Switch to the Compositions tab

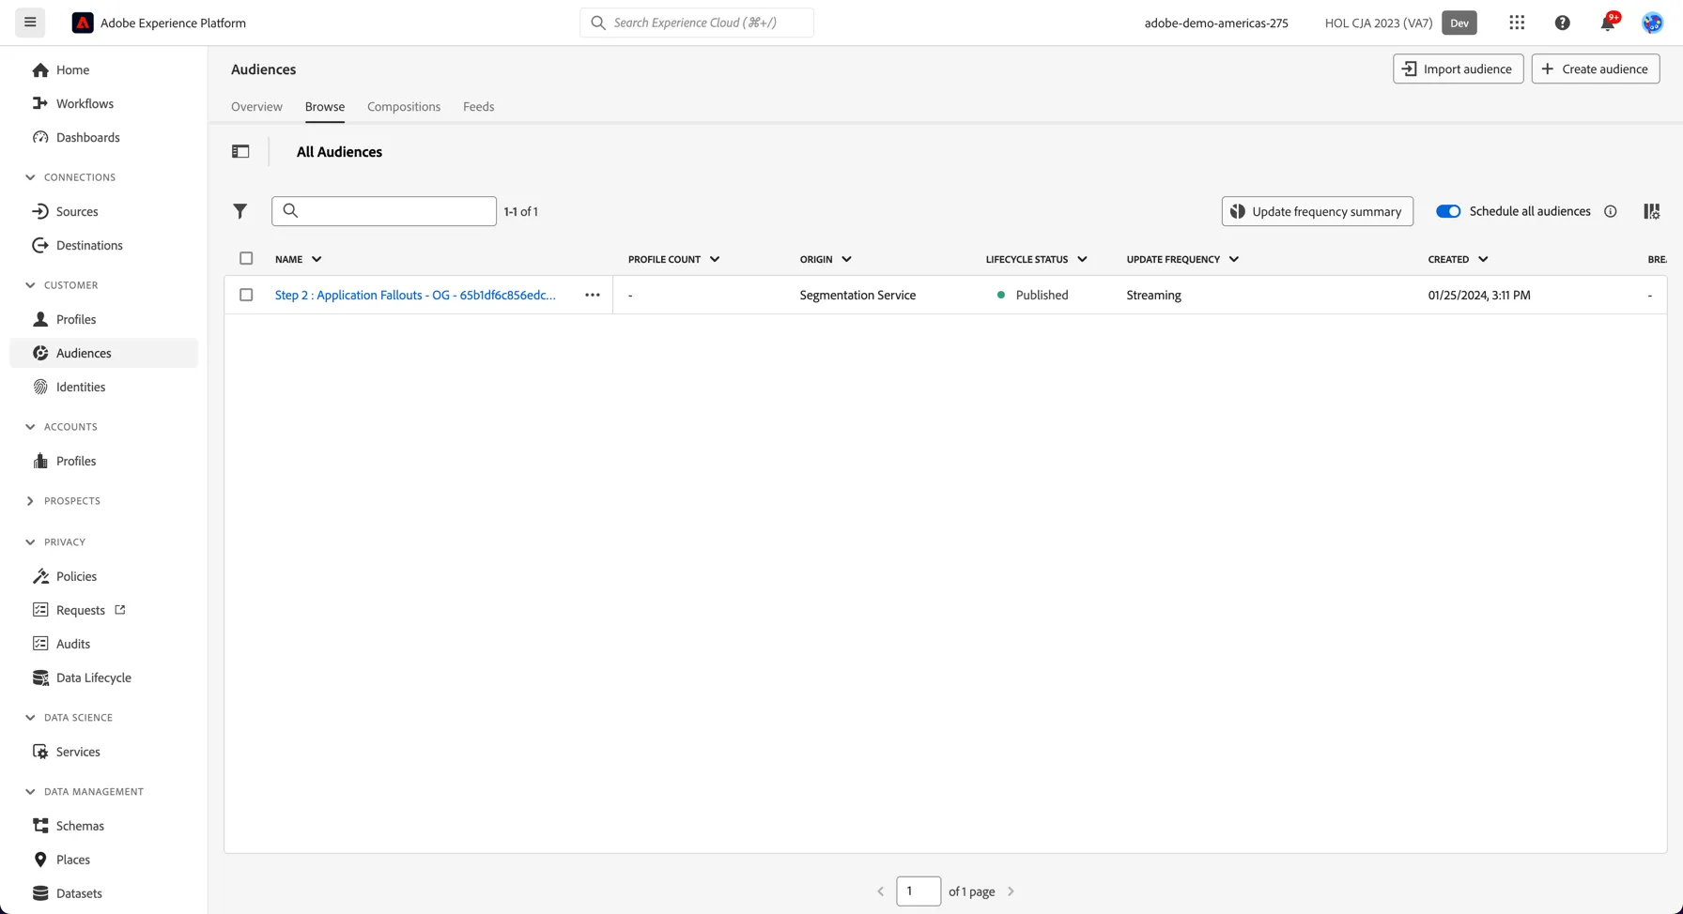404,107
